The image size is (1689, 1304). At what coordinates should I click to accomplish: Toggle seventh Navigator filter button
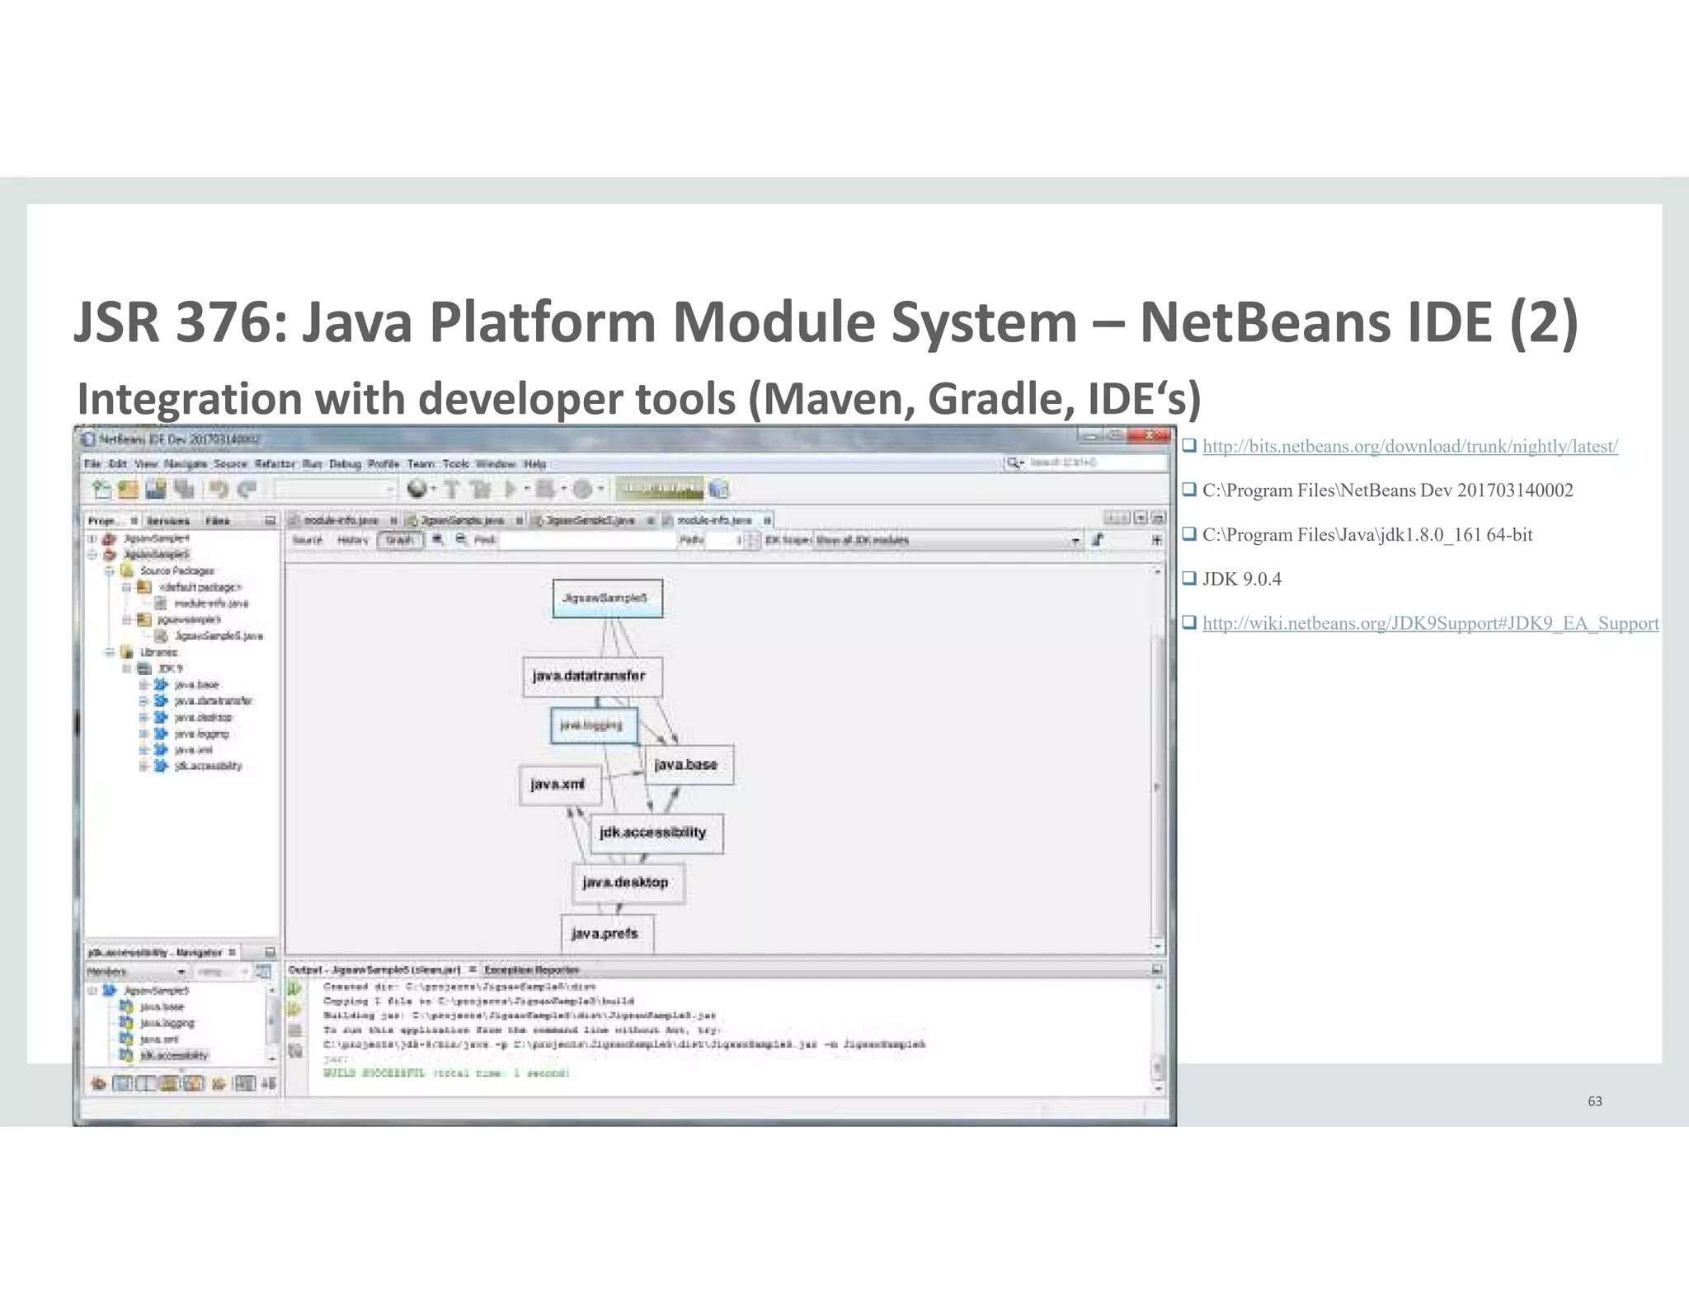point(245,1083)
